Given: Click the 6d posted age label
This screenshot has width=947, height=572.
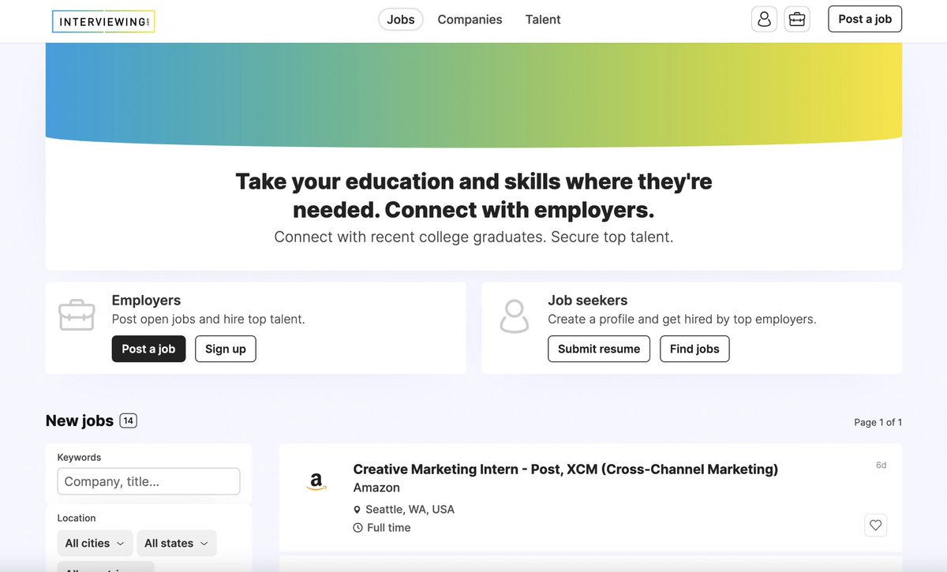Looking at the screenshot, I should 881,465.
